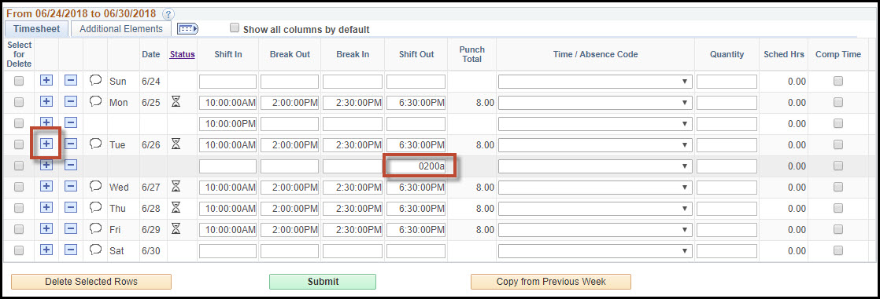Tick the Comp Time box for Sun 6/24
The height and width of the screenshot is (299, 880).
838,81
